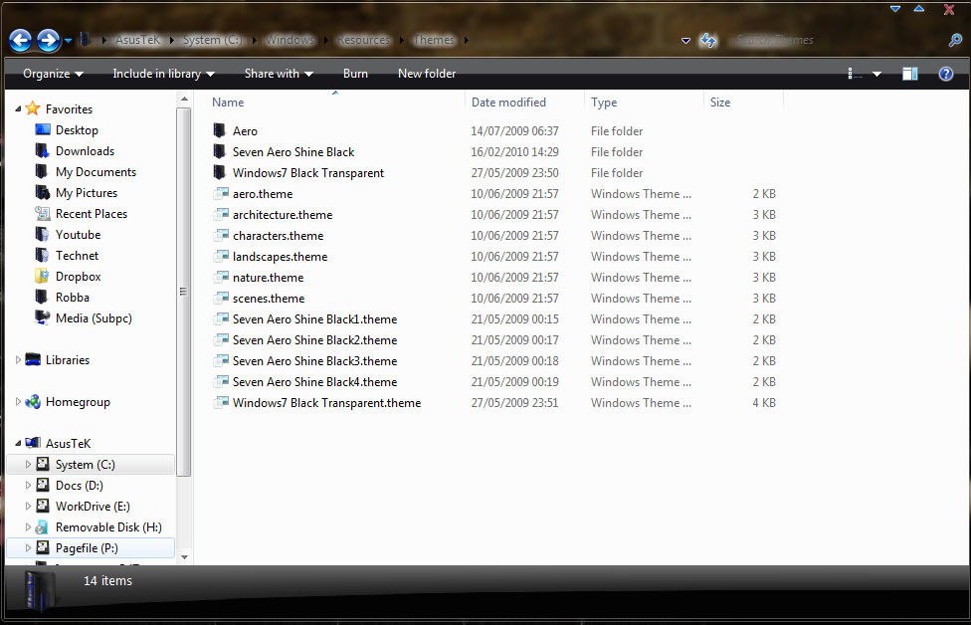The image size is (971, 625).
Task: Open Include in library menu
Action: tap(163, 74)
